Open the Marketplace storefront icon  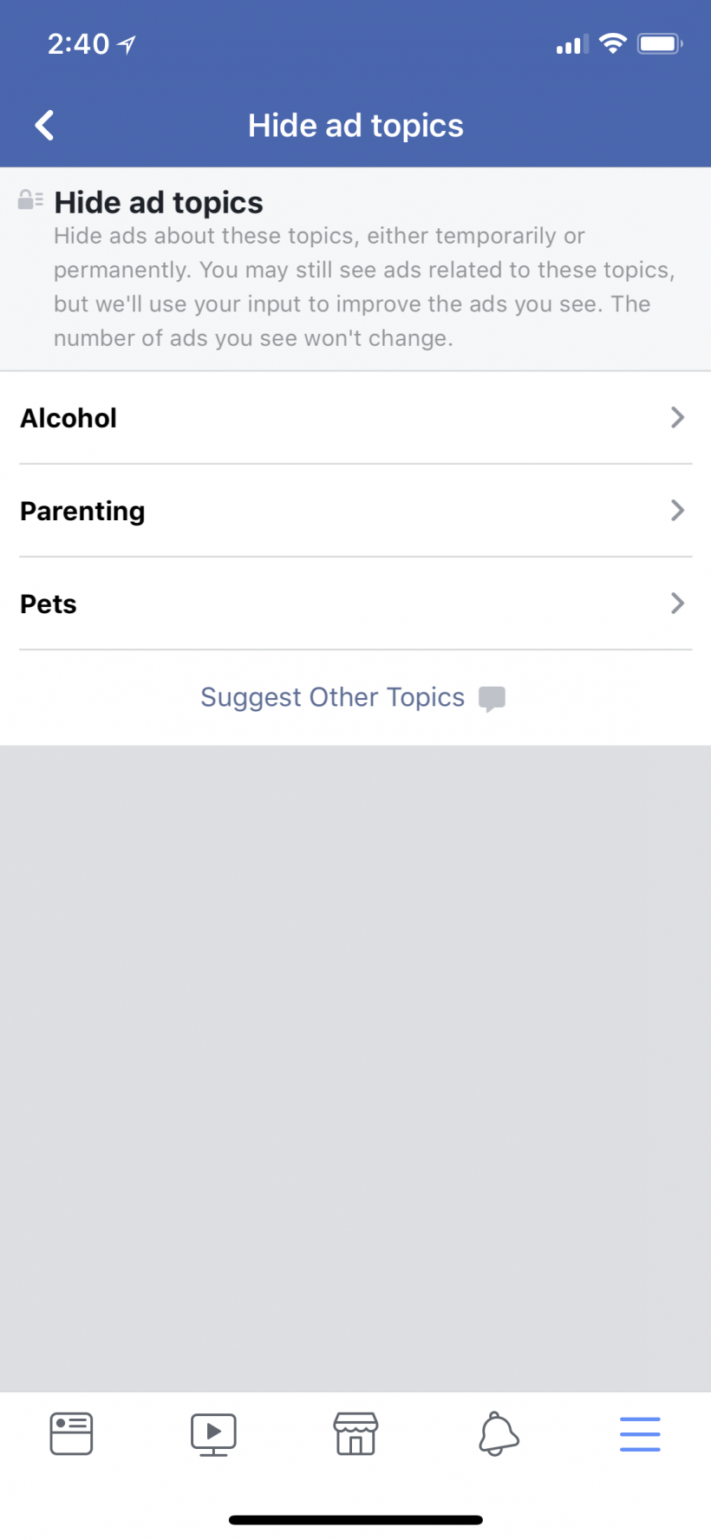coord(355,1433)
